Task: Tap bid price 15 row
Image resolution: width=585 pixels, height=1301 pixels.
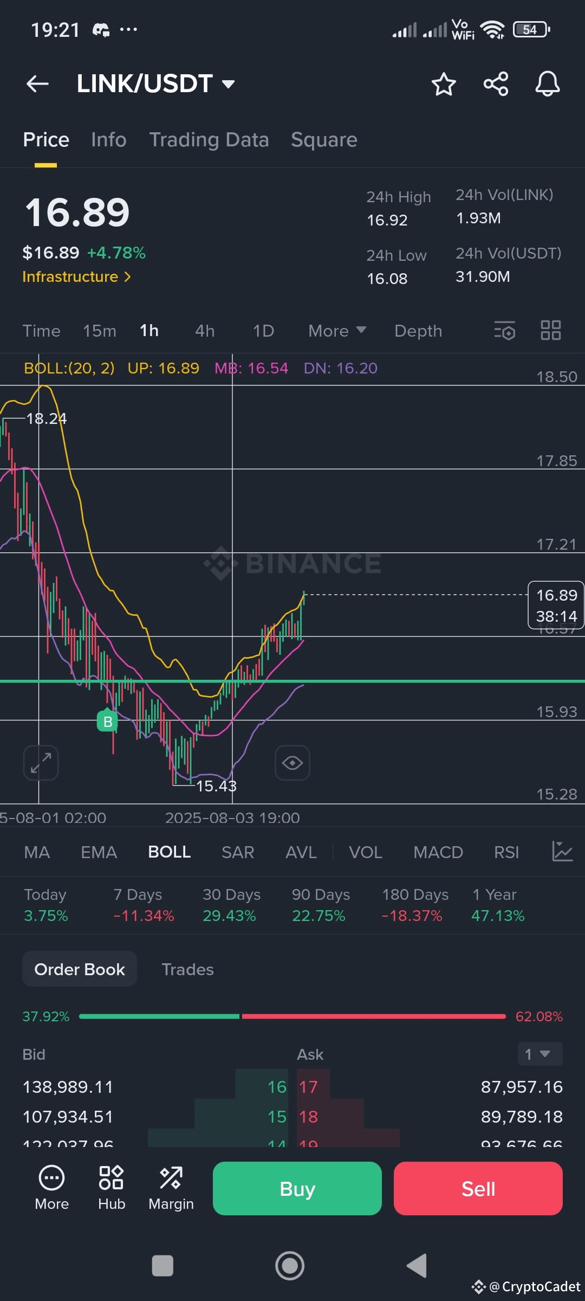Action: coord(154,1117)
